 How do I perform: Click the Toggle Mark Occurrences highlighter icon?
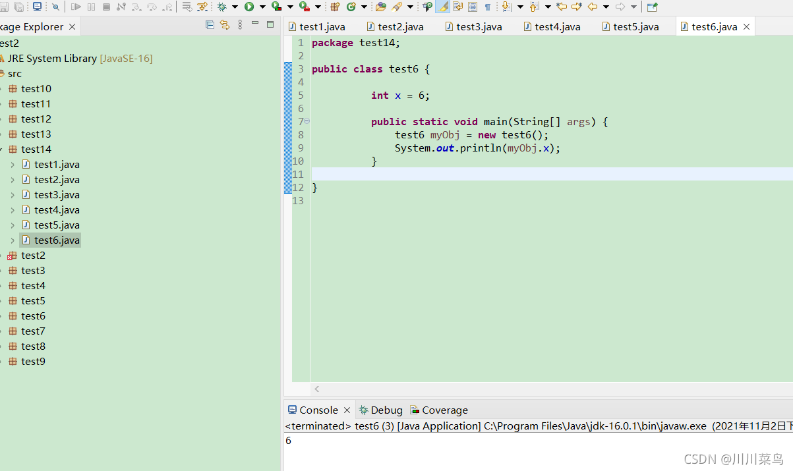point(442,7)
